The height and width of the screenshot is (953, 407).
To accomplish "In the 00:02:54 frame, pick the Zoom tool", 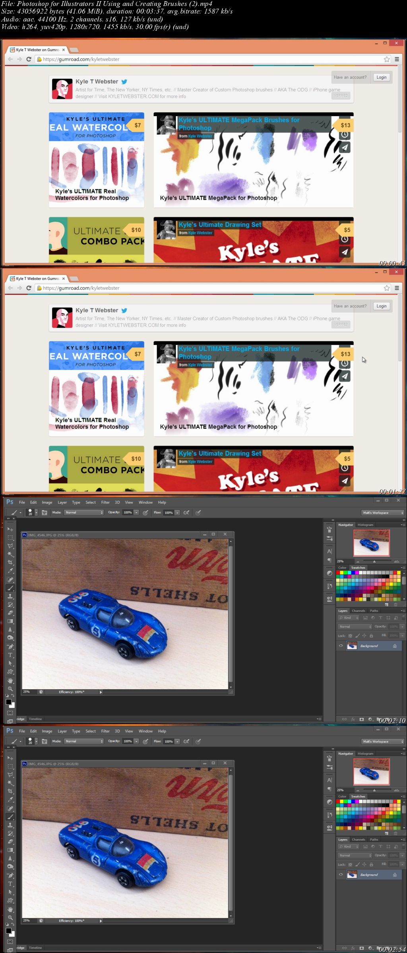I will tap(10, 918).
